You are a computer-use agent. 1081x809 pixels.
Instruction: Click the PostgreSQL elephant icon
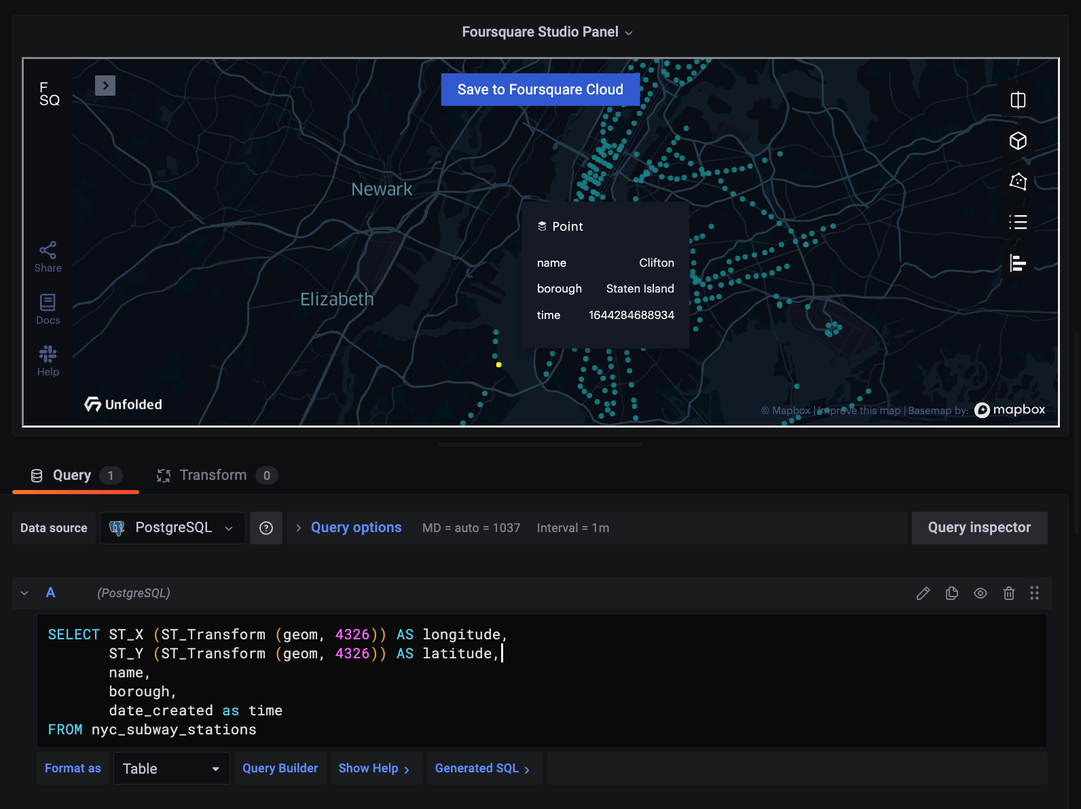click(117, 528)
